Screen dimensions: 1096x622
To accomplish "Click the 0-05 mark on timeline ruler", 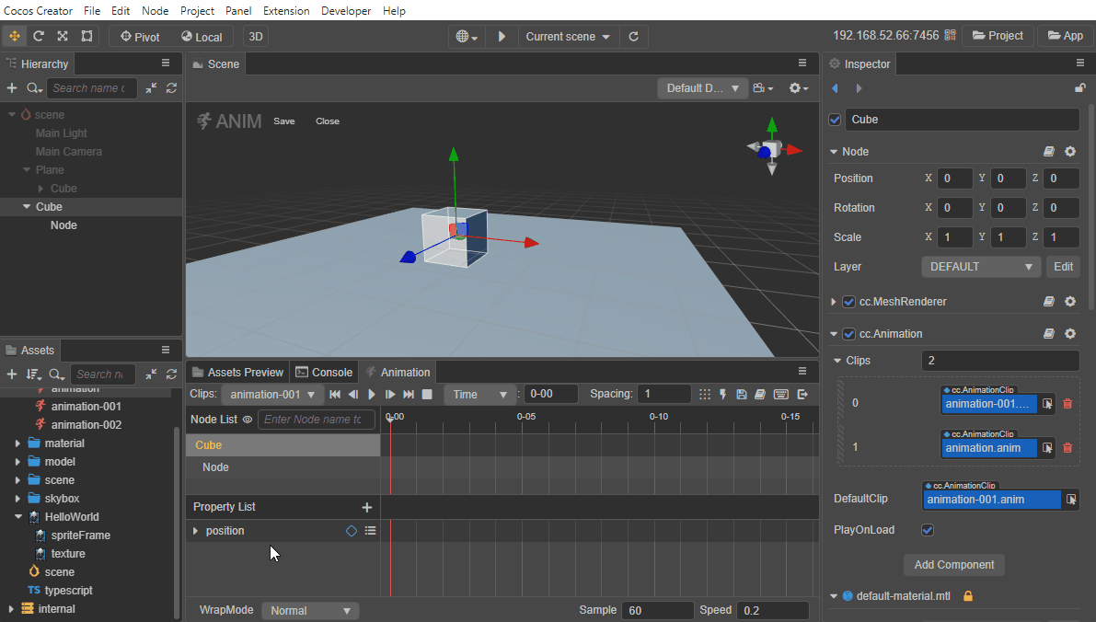I will pyautogui.click(x=526, y=417).
